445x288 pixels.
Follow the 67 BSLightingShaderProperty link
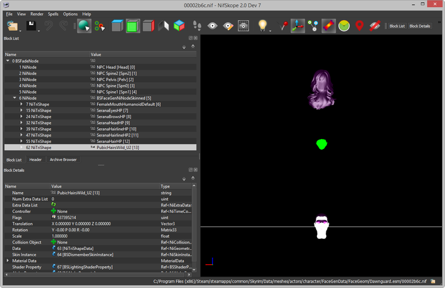[85, 267]
